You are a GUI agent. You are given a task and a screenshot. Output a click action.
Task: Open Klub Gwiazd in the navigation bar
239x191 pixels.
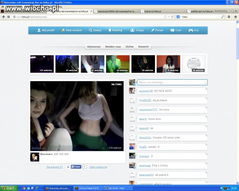coord(71,30)
